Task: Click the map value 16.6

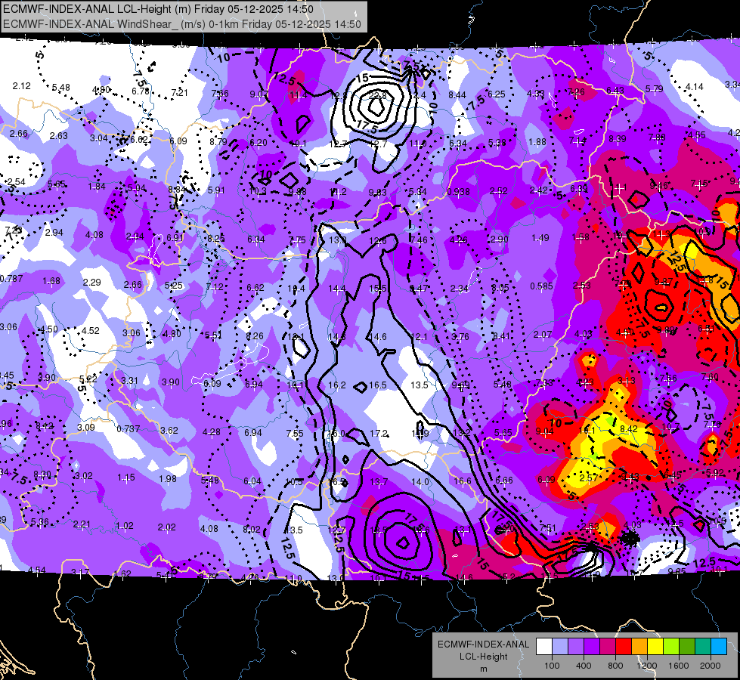Action: point(463,481)
